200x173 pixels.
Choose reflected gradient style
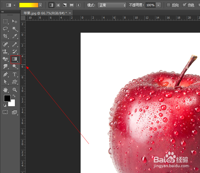tap(72, 5)
